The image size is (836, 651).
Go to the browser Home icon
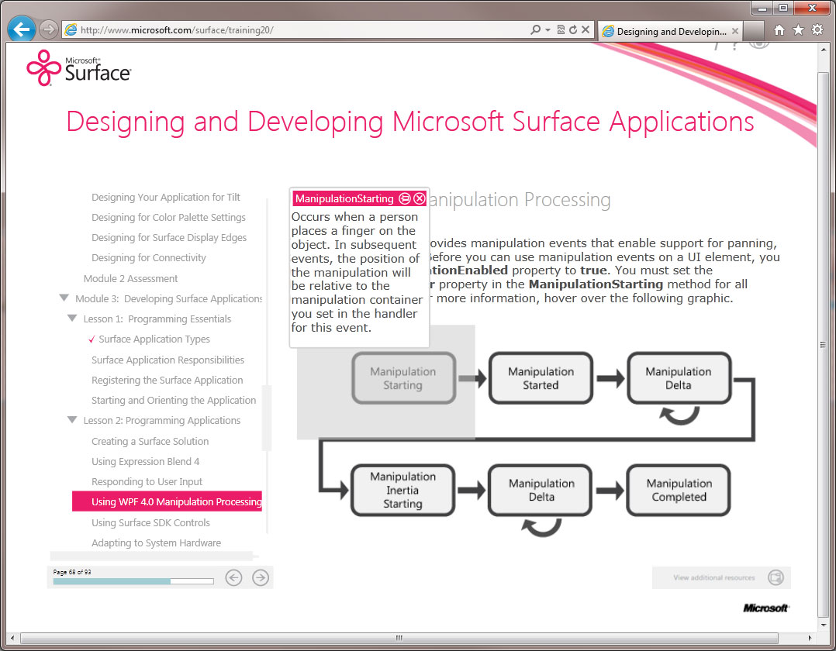779,29
